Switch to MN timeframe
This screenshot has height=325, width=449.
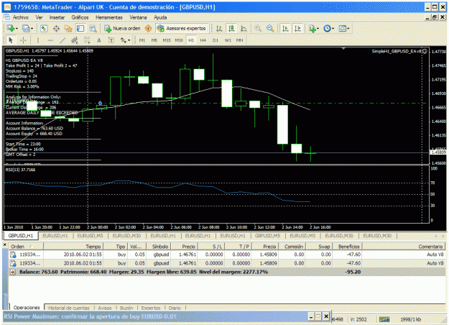pos(240,40)
